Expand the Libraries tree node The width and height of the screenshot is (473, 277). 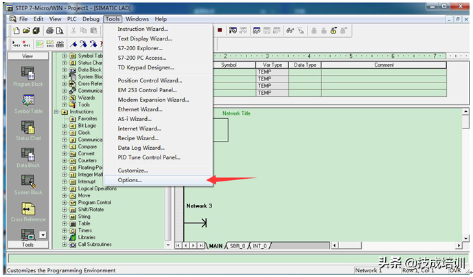65,237
